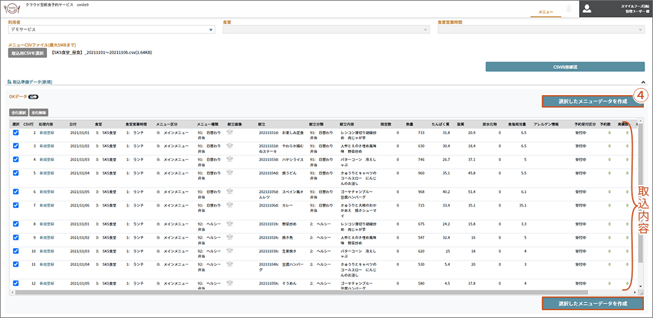Open the メニュー tab in the header
653x318 pixels.
point(545,12)
